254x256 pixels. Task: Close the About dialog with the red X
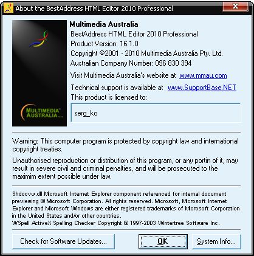tap(235, 7)
